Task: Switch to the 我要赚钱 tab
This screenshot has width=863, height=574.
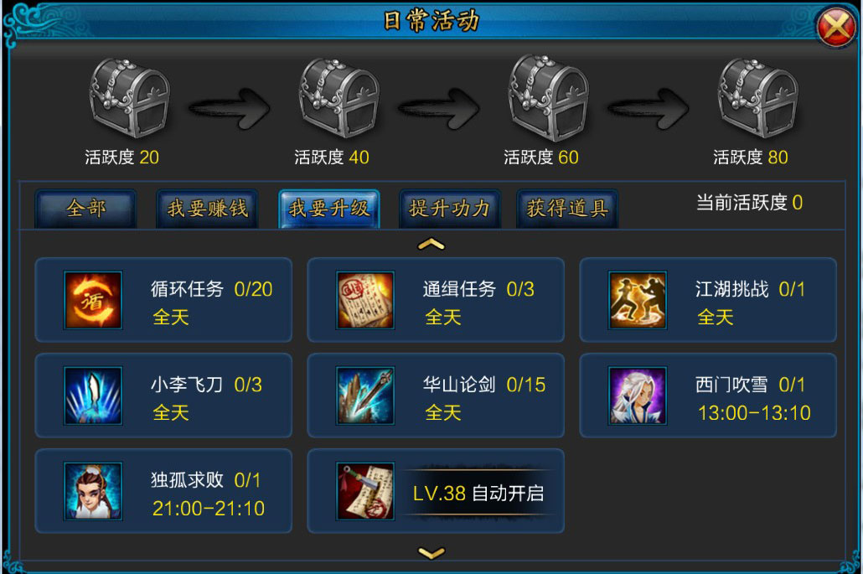Action: [208, 209]
